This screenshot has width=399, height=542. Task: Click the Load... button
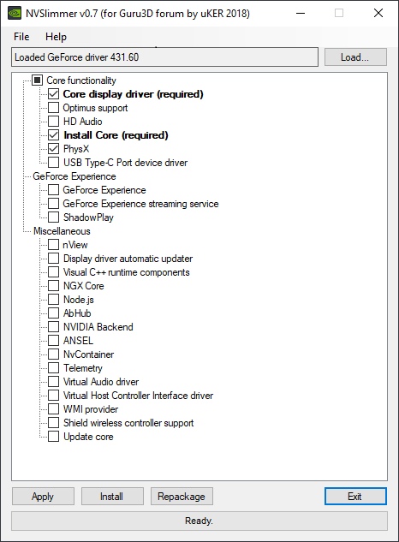click(355, 57)
